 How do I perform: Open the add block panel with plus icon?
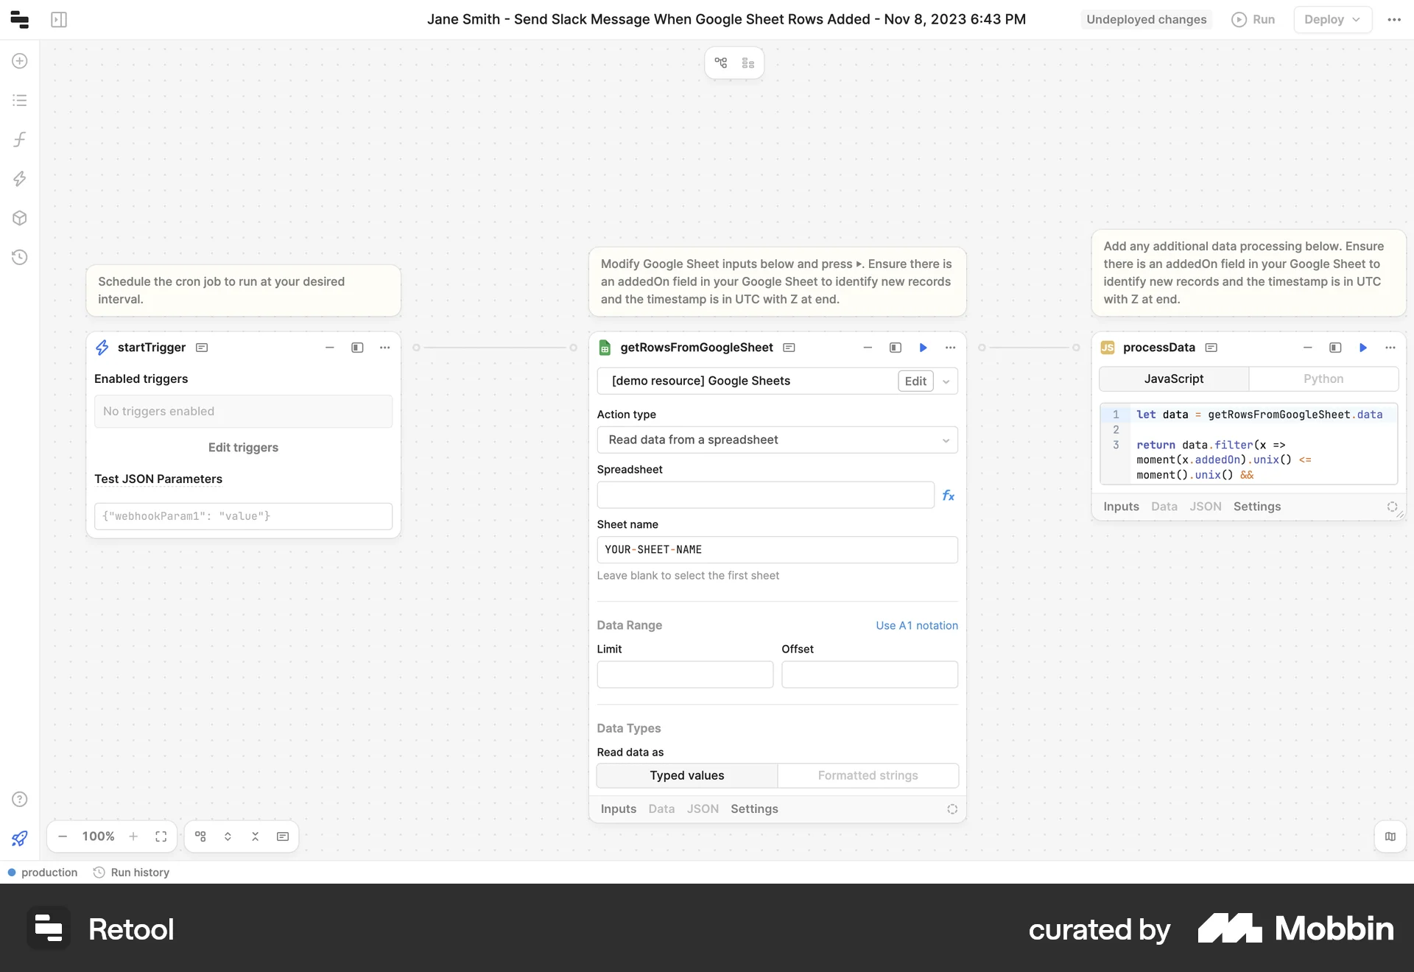click(x=19, y=61)
